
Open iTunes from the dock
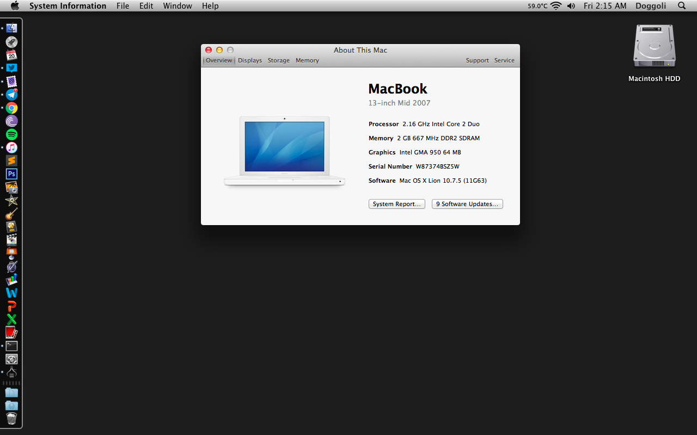(x=11, y=148)
